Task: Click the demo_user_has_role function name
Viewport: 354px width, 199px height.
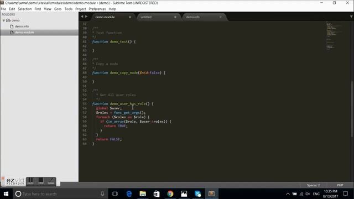Action: pyautogui.click(x=128, y=104)
